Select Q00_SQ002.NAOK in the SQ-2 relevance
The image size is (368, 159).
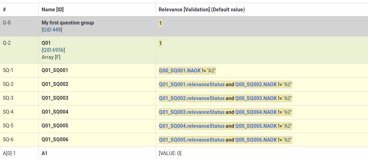[256, 84]
